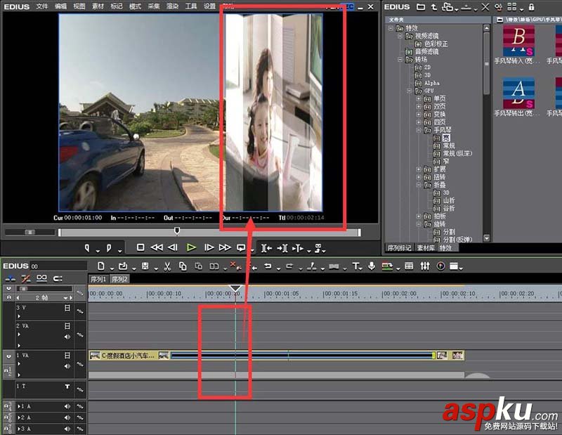Click the Delete X icon in effects panel
The image size is (562, 435).
(485, 7)
